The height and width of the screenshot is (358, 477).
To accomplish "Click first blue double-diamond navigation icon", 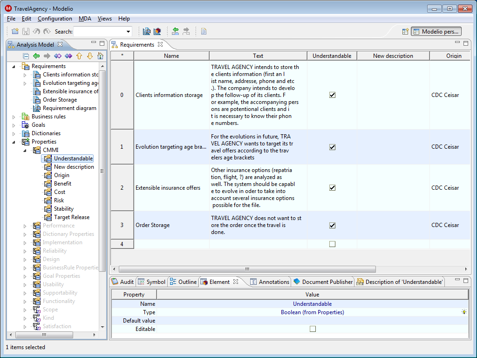I will point(57,56).
